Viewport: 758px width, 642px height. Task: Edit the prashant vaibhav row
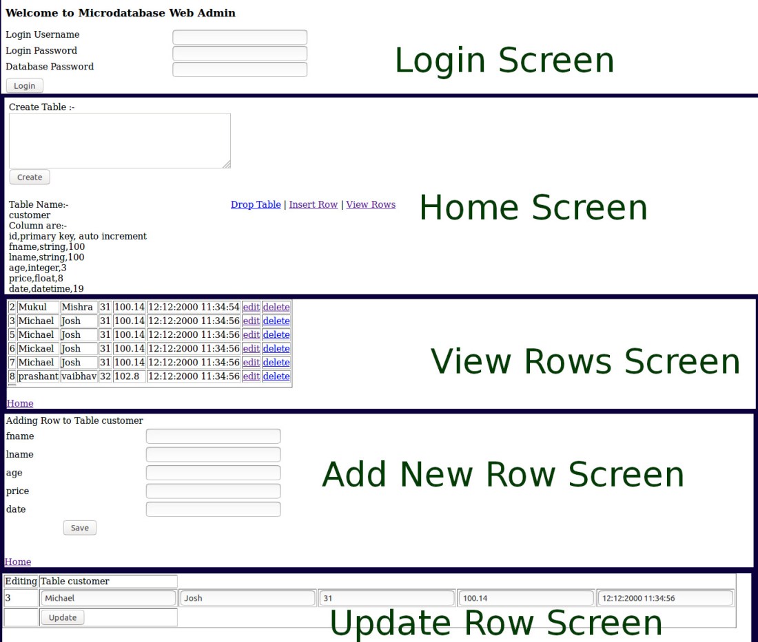click(x=251, y=376)
